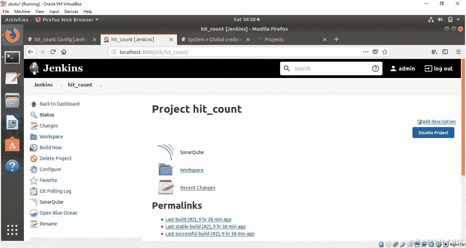Click the Jenkins logo in the header
The width and height of the screenshot is (466, 248).
click(56, 68)
